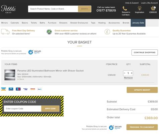Screen dimensions: 159x134
Task: Click the Pebble Grey logo
Action: pos(8,9)
